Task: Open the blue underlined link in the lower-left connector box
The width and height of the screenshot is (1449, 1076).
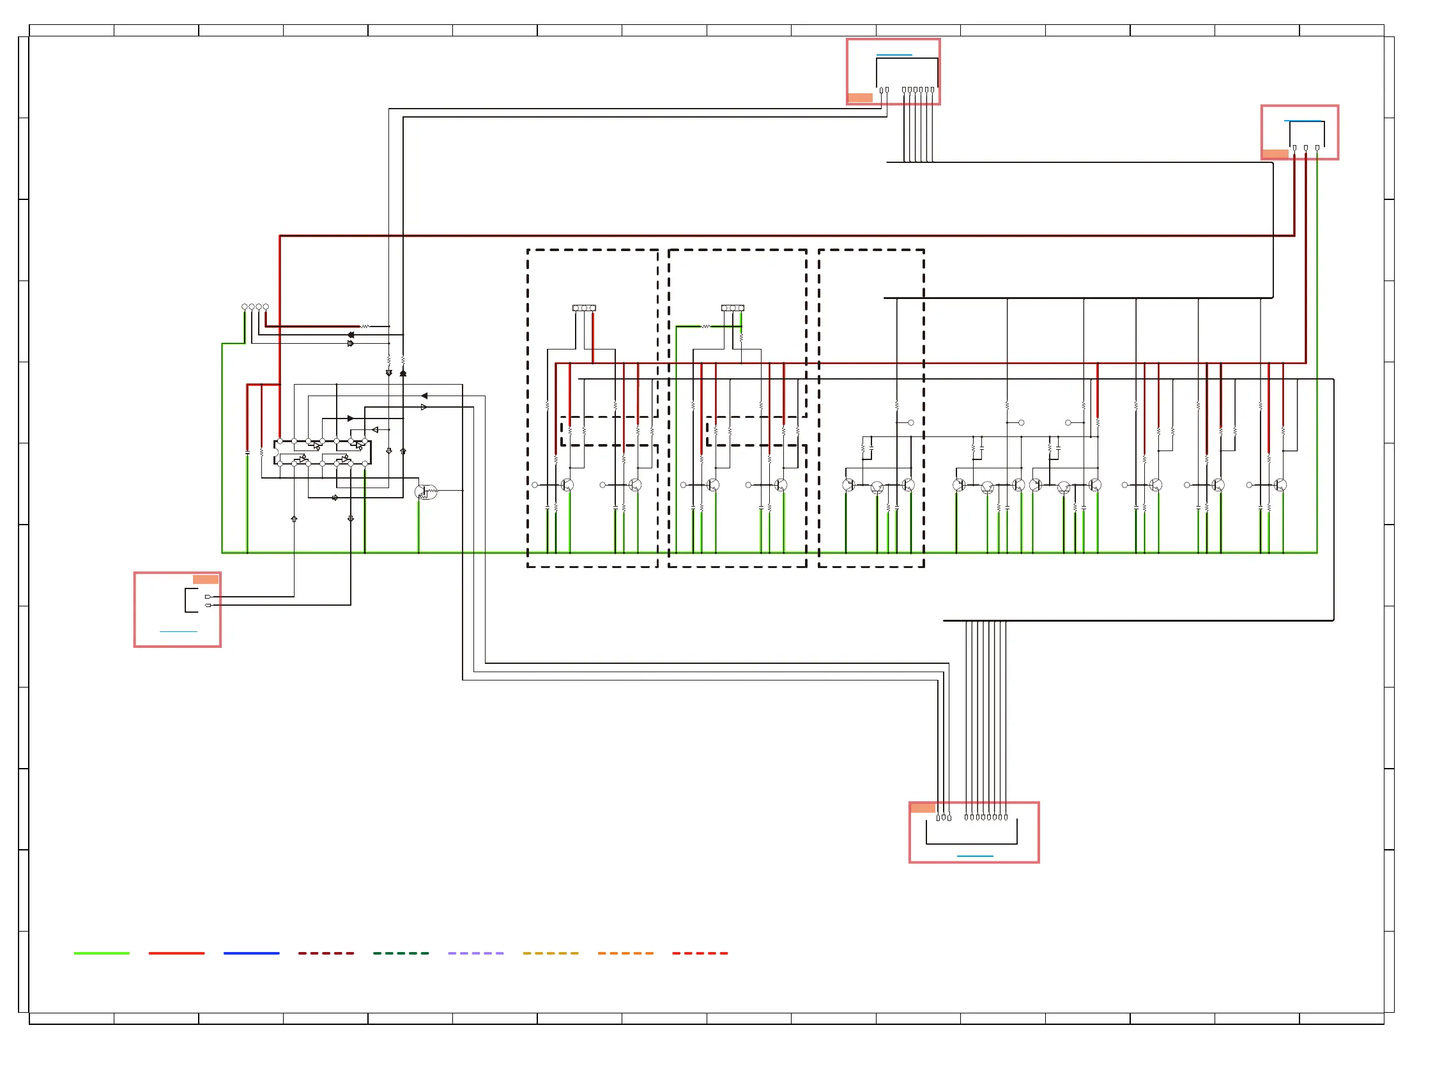Action: click(178, 631)
